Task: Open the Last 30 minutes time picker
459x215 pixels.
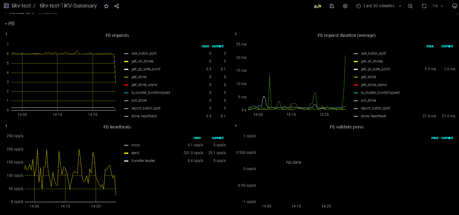Action: pyautogui.click(x=378, y=6)
